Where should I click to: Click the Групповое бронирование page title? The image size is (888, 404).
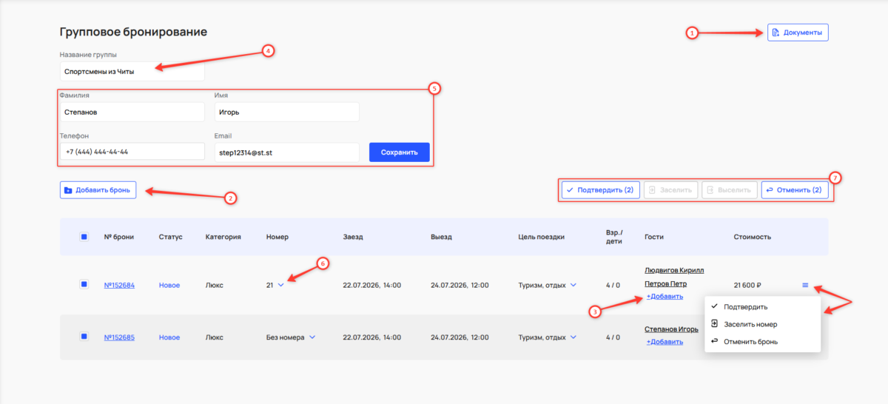(x=133, y=32)
